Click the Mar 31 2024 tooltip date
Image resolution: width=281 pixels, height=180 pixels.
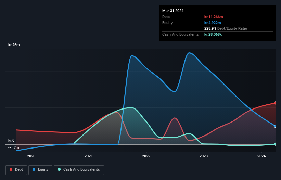point(173,11)
